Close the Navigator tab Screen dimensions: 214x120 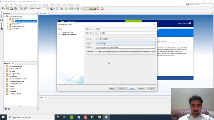tap(13, 64)
